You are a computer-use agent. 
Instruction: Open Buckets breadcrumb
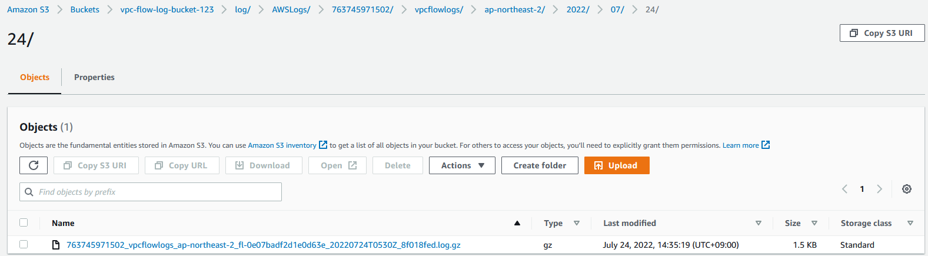(85, 9)
